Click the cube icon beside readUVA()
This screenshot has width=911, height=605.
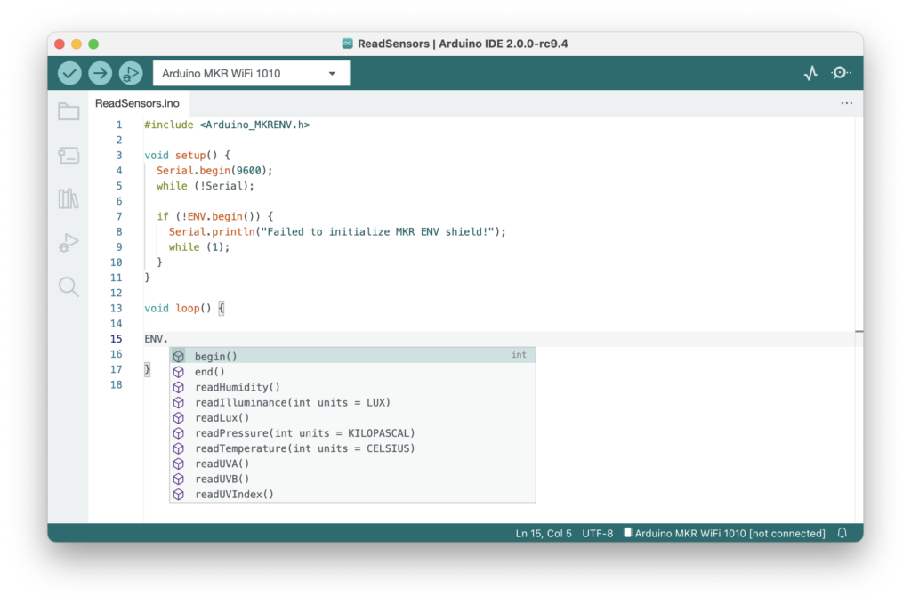(x=179, y=464)
